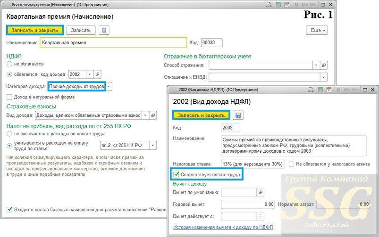The height and width of the screenshot is (237, 379).
Task: Click the Способ отражения input field
Action: click(x=261, y=65)
